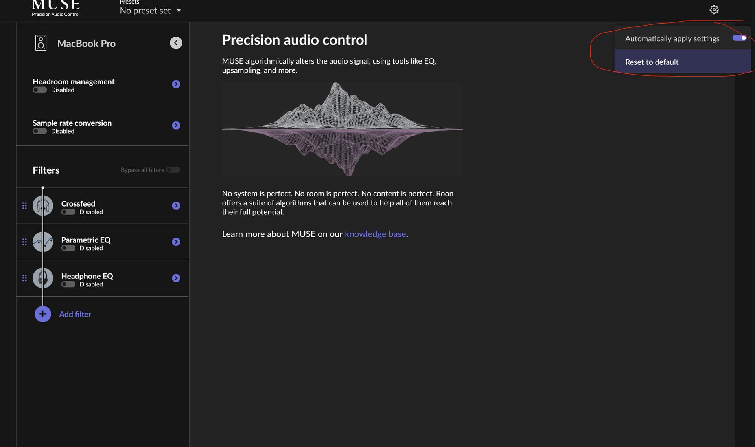This screenshot has width=755, height=447.
Task: Enable the Headroom management toggle
Action: 40,90
